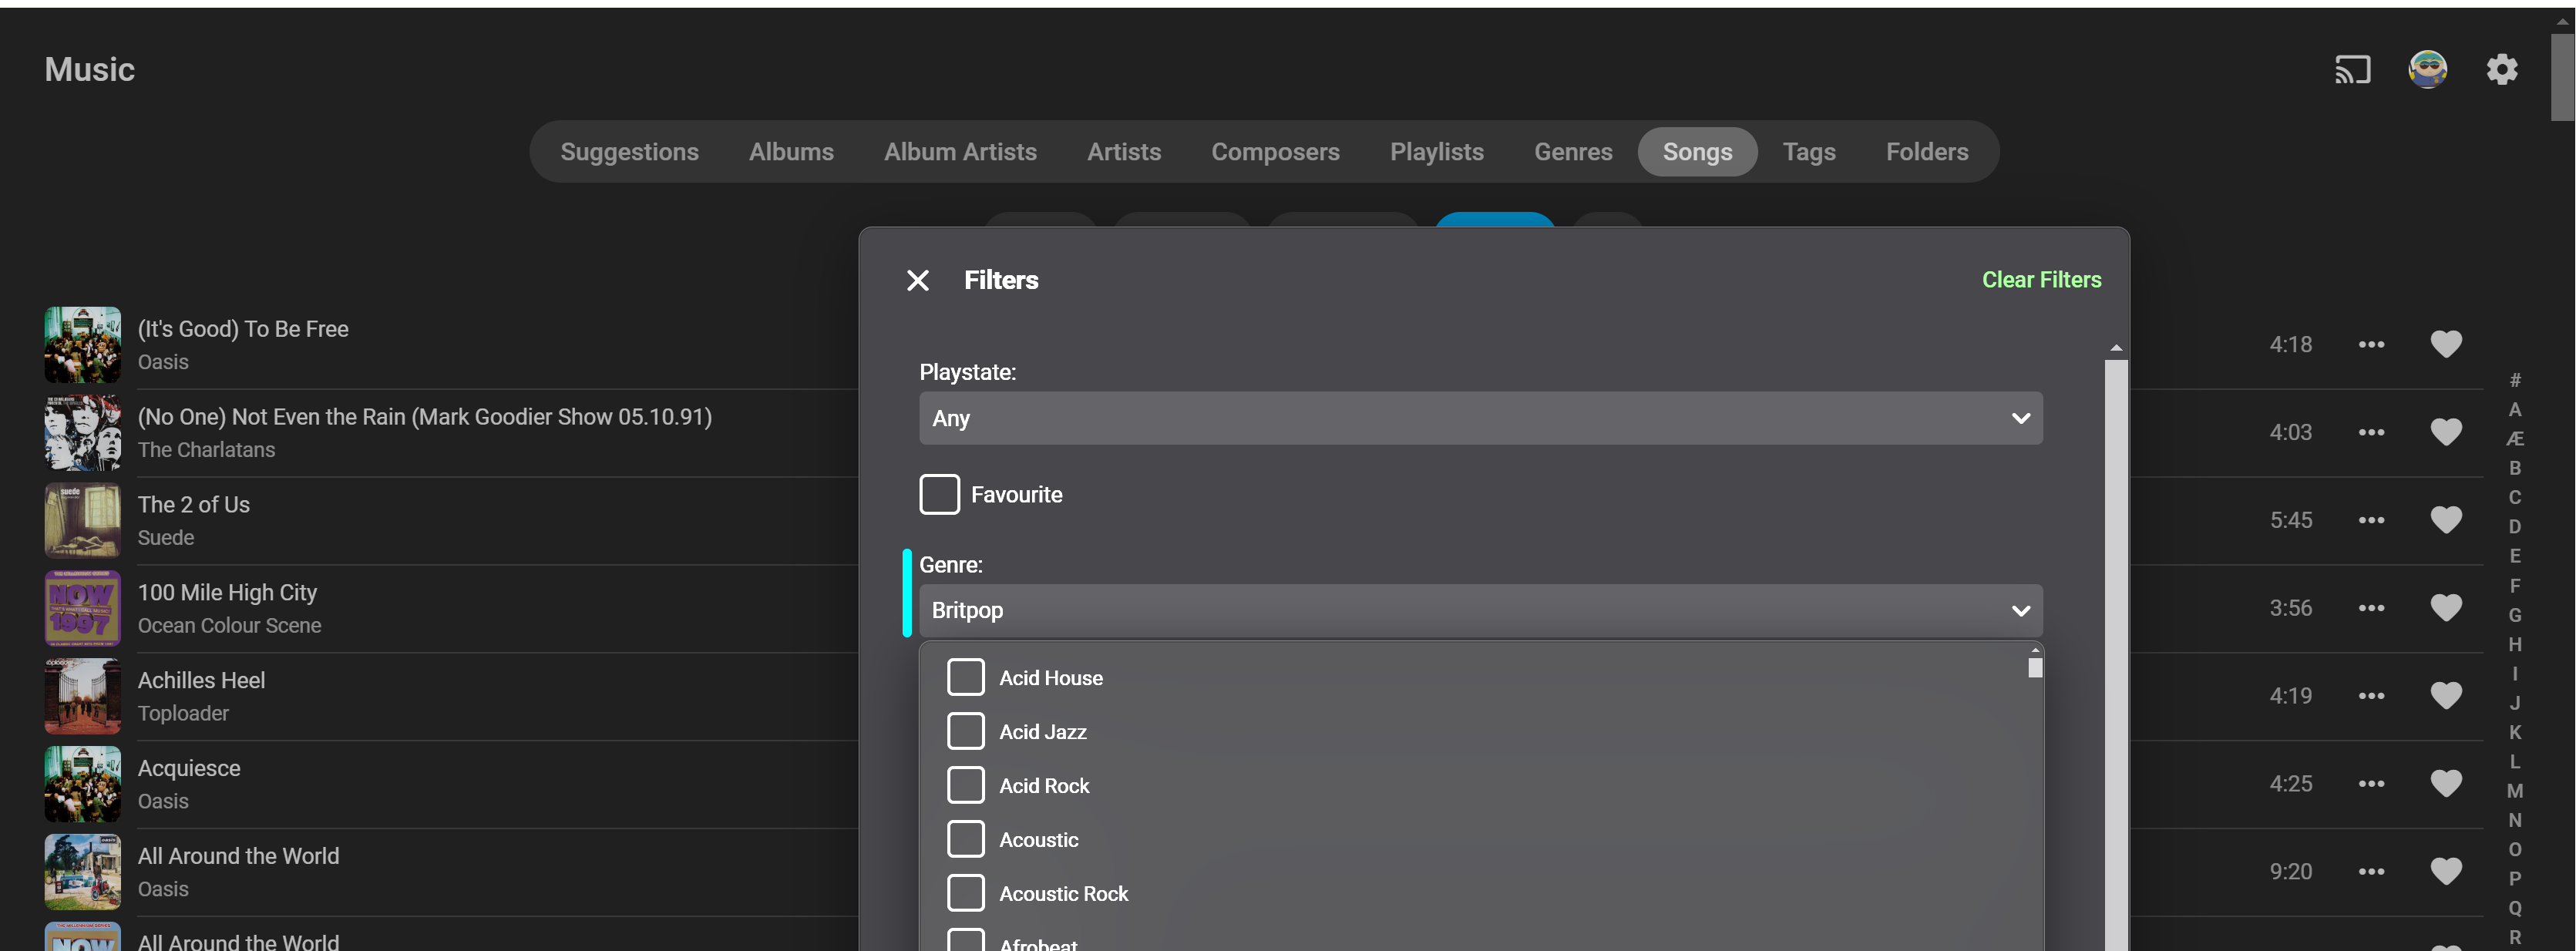Open the Playlists tab

pyautogui.click(x=1436, y=152)
